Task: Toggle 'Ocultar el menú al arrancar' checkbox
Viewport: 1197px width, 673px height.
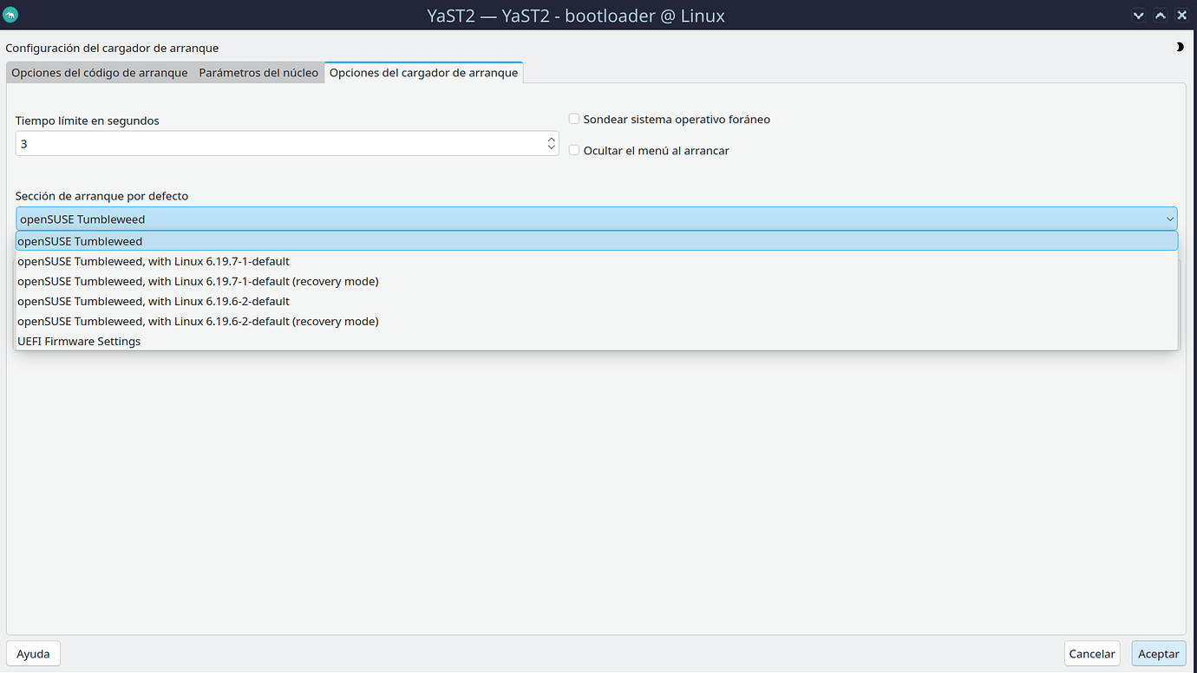Action: [x=574, y=151]
